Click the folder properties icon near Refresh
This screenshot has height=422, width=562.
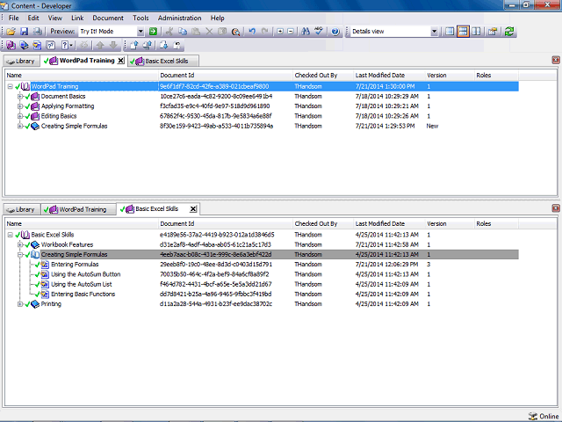tap(493, 32)
